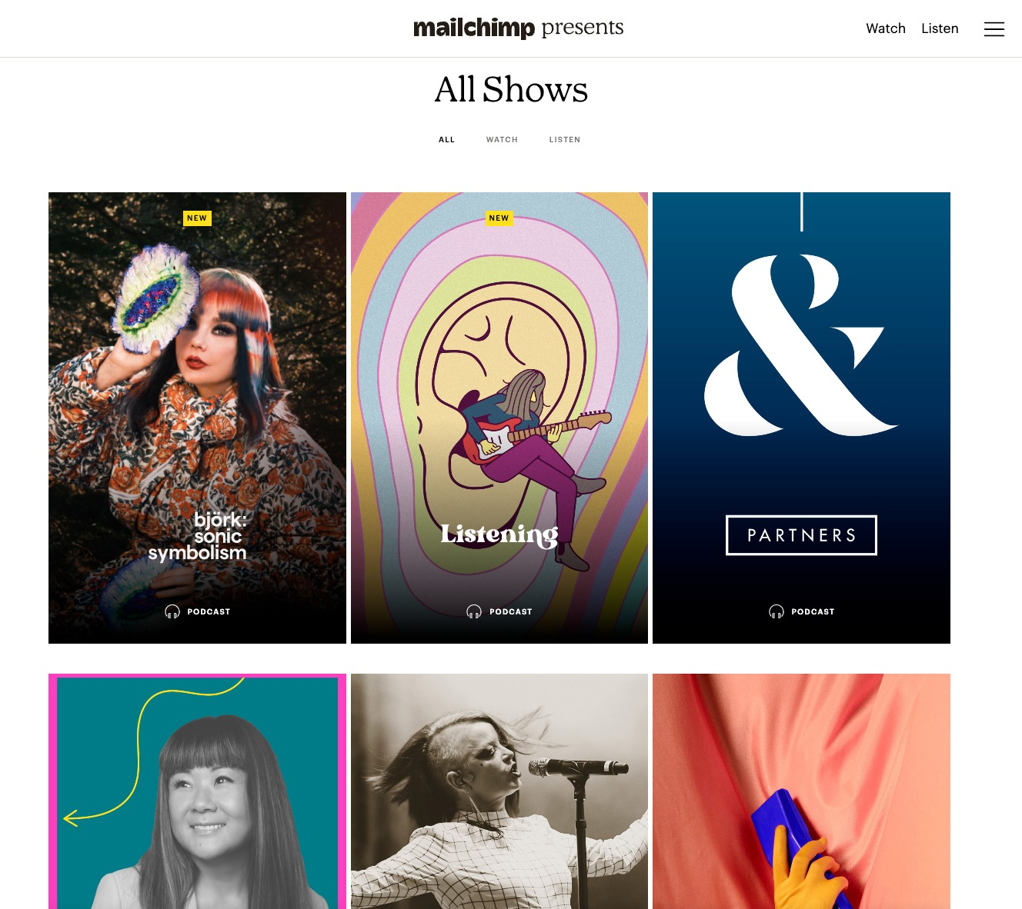The height and width of the screenshot is (909, 1022).
Task: Click the NEW badge on Listening card
Action: point(499,218)
